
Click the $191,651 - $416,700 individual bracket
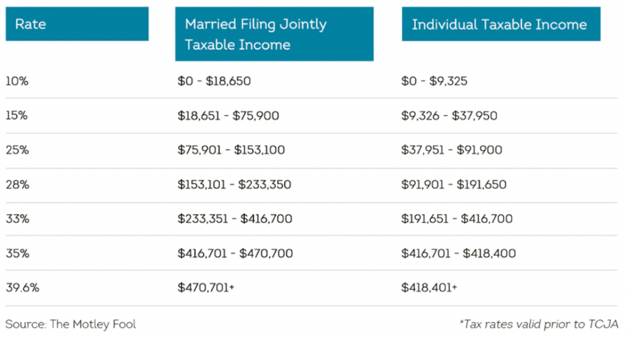457,219
